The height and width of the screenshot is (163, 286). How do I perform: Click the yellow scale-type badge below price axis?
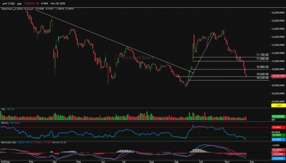click(276, 106)
